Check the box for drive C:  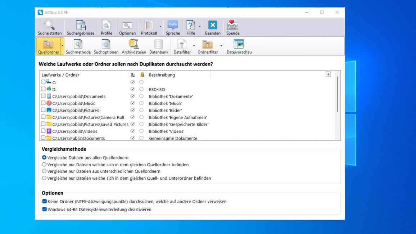pyautogui.click(x=43, y=82)
